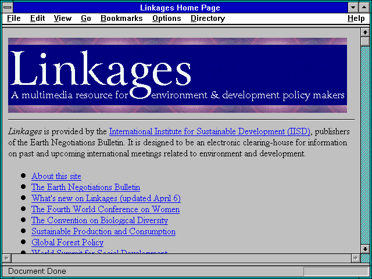Click the maximize up-arrow button
The height and width of the screenshot is (279, 372).
tap(364, 8)
